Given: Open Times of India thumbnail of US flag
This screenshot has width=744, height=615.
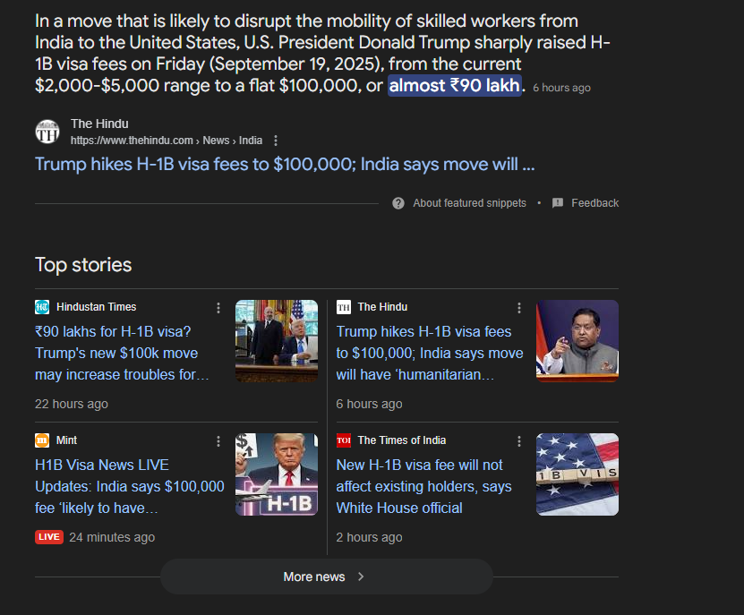Looking at the screenshot, I should click(577, 474).
